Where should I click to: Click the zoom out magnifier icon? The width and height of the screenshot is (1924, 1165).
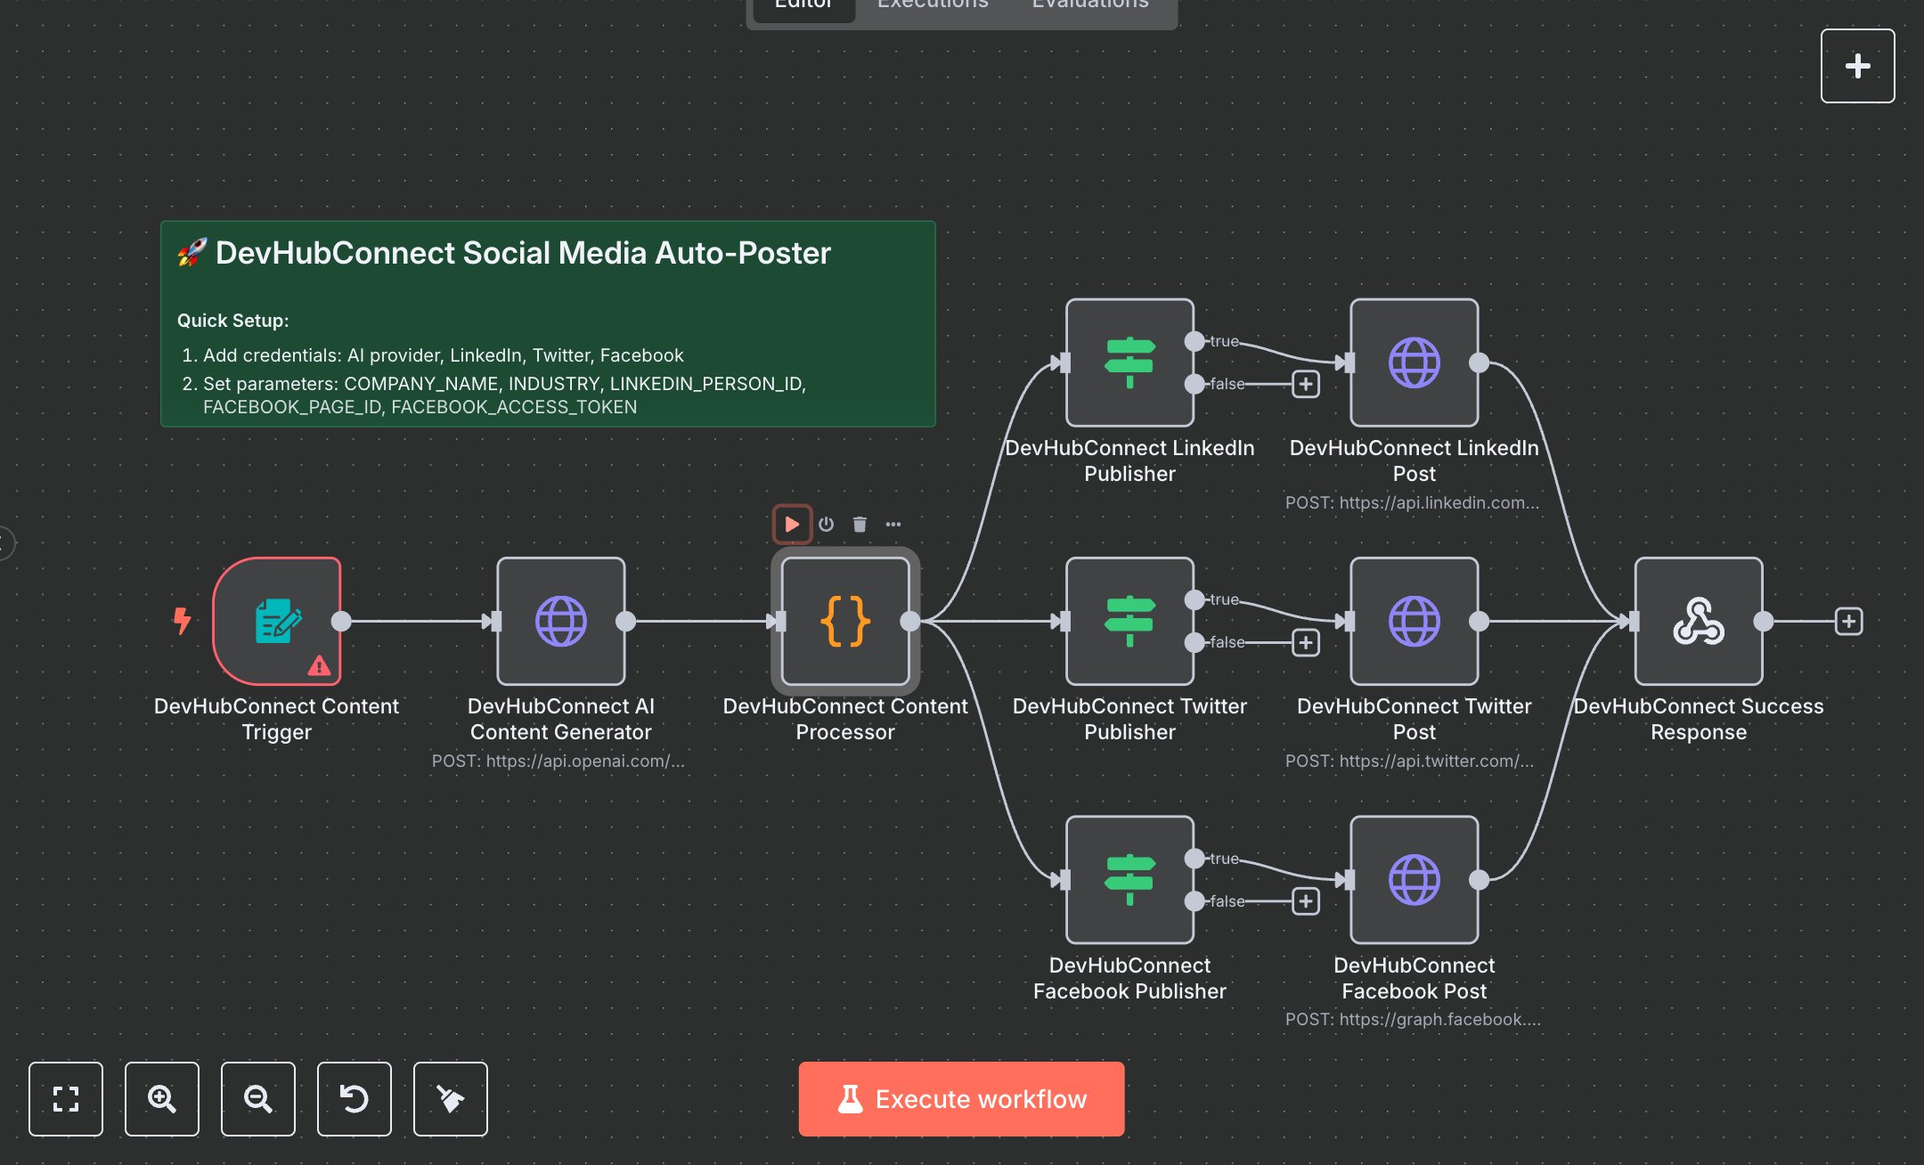pyautogui.click(x=258, y=1099)
